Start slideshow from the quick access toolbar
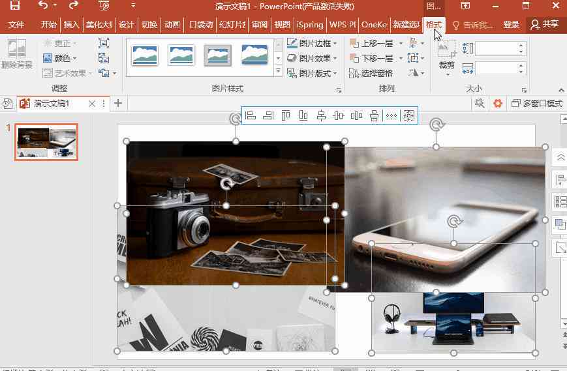The height and width of the screenshot is (371, 567). coord(104,5)
